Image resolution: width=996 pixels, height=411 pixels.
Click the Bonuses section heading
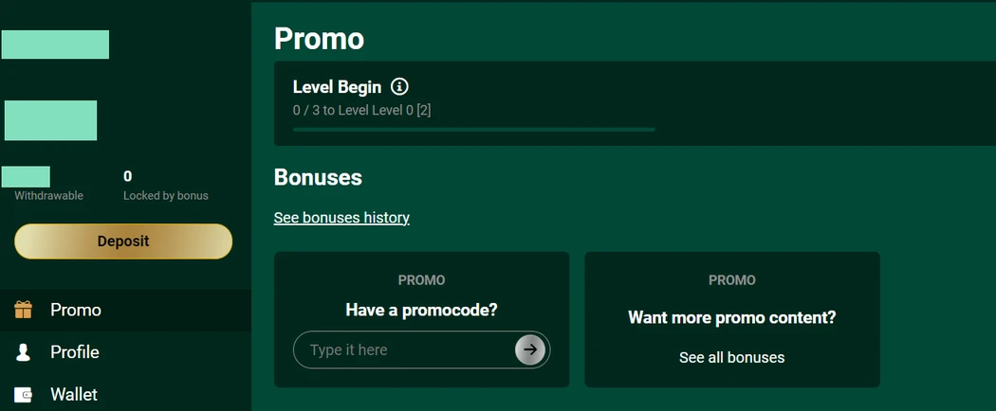tap(318, 177)
